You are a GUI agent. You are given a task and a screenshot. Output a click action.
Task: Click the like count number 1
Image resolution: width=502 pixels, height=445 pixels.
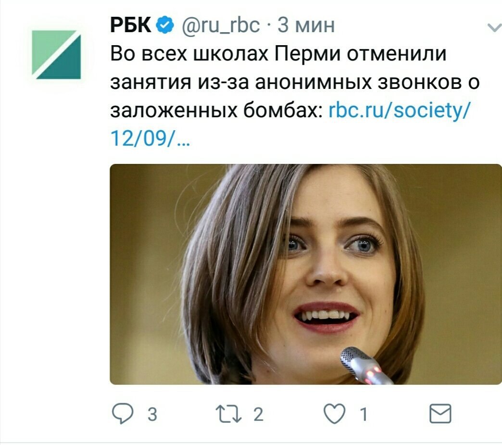tap(364, 414)
